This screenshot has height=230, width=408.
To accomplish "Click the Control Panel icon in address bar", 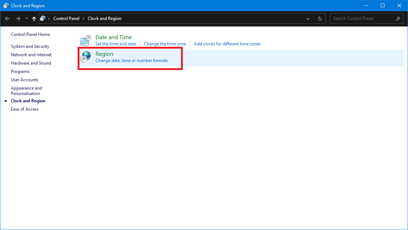I will pyautogui.click(x=43, y=19).
